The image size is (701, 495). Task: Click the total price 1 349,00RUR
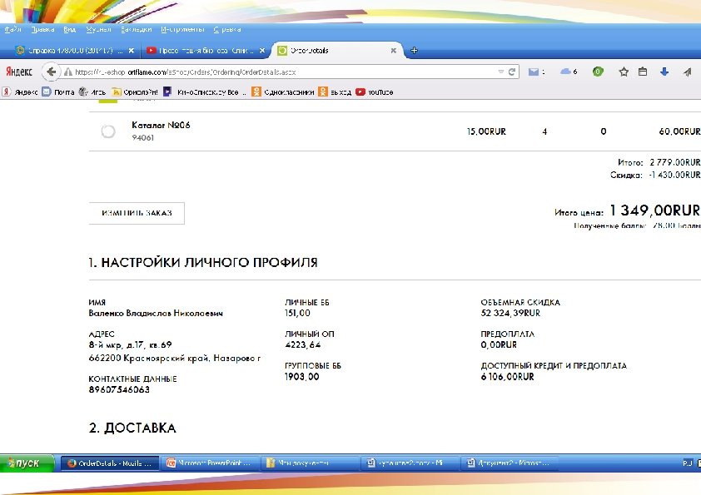655,210
